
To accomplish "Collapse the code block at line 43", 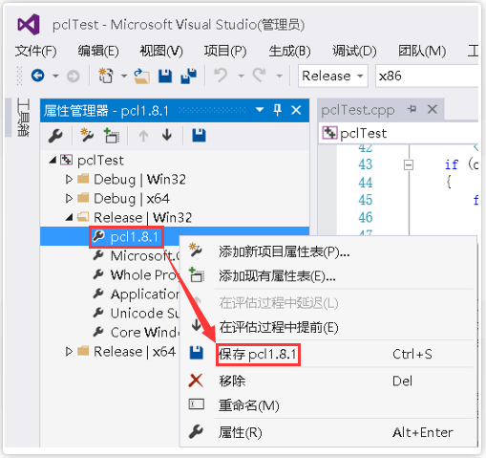I will click(x=409, y=165).
